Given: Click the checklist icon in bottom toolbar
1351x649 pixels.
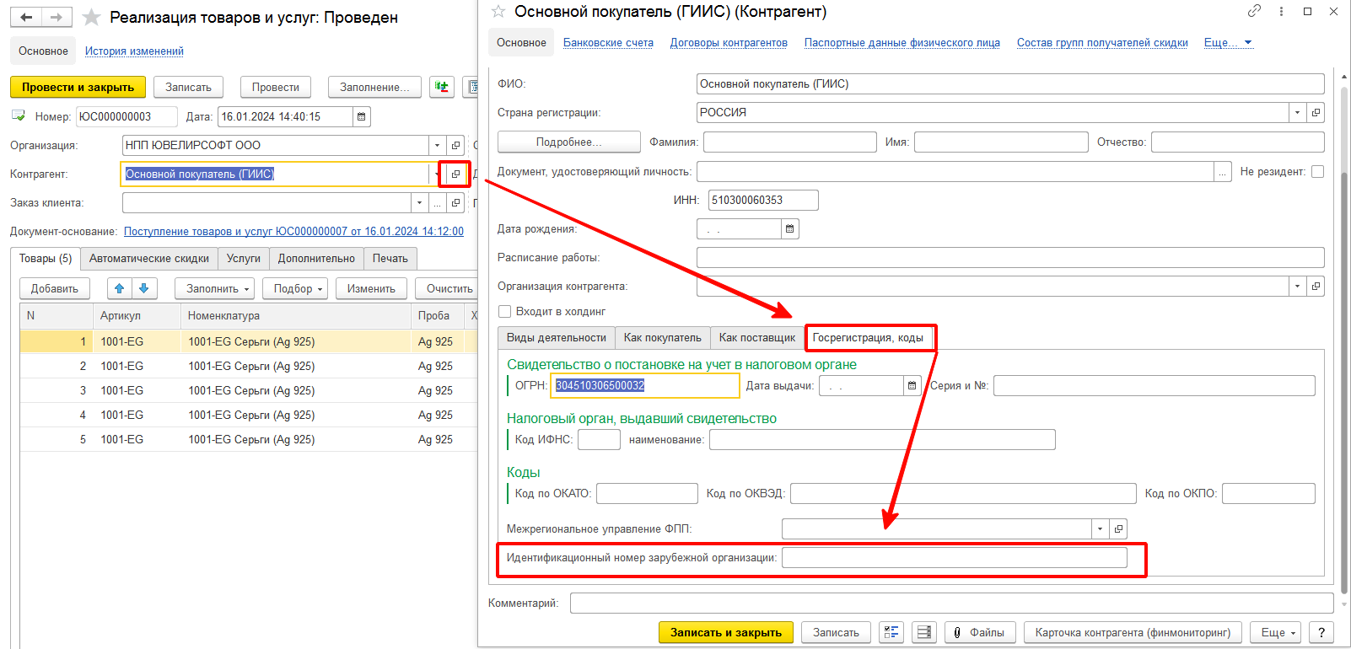Looking at the screenshot, I should (891, 632).
